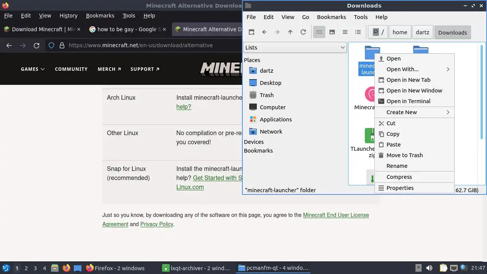Choose Rename from the context menu
487x274 pixels.
click(x=414, y=166)
